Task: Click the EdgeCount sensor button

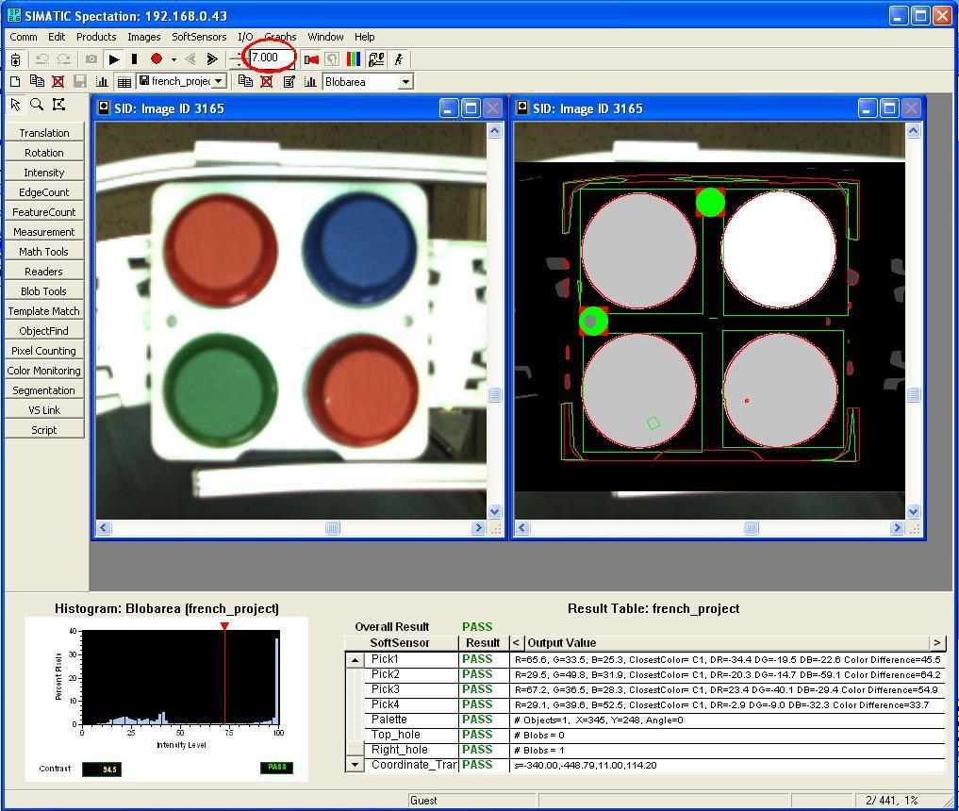Action: pyautogui.click(x=44, y=192)
